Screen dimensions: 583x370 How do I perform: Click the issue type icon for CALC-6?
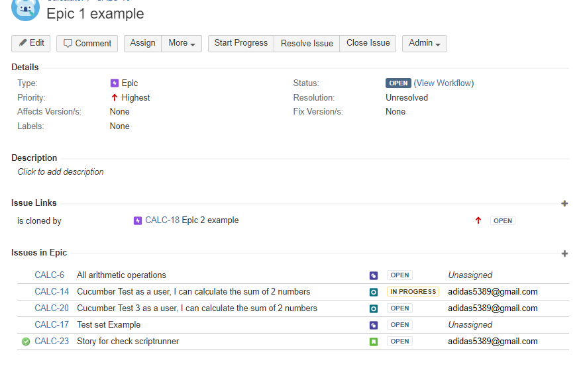(x=374, y=275)
